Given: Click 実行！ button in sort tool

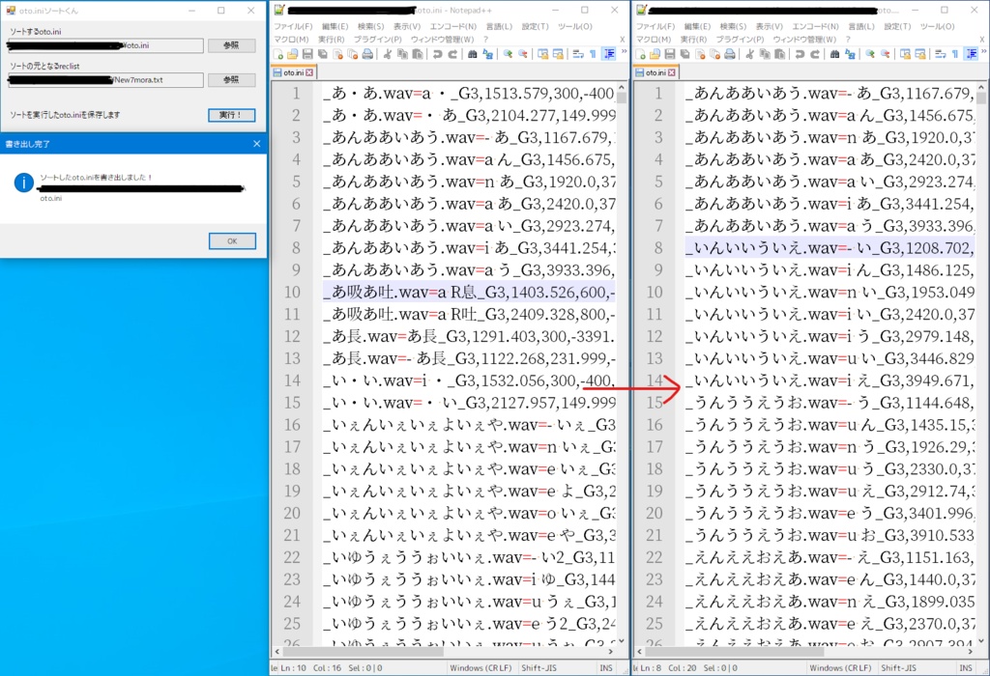Looking at the screenshot, I should [x=232, y=115].
